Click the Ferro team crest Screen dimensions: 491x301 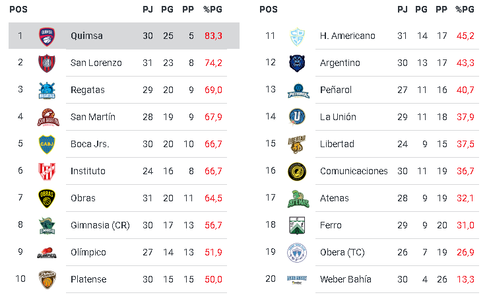(296, 225)
